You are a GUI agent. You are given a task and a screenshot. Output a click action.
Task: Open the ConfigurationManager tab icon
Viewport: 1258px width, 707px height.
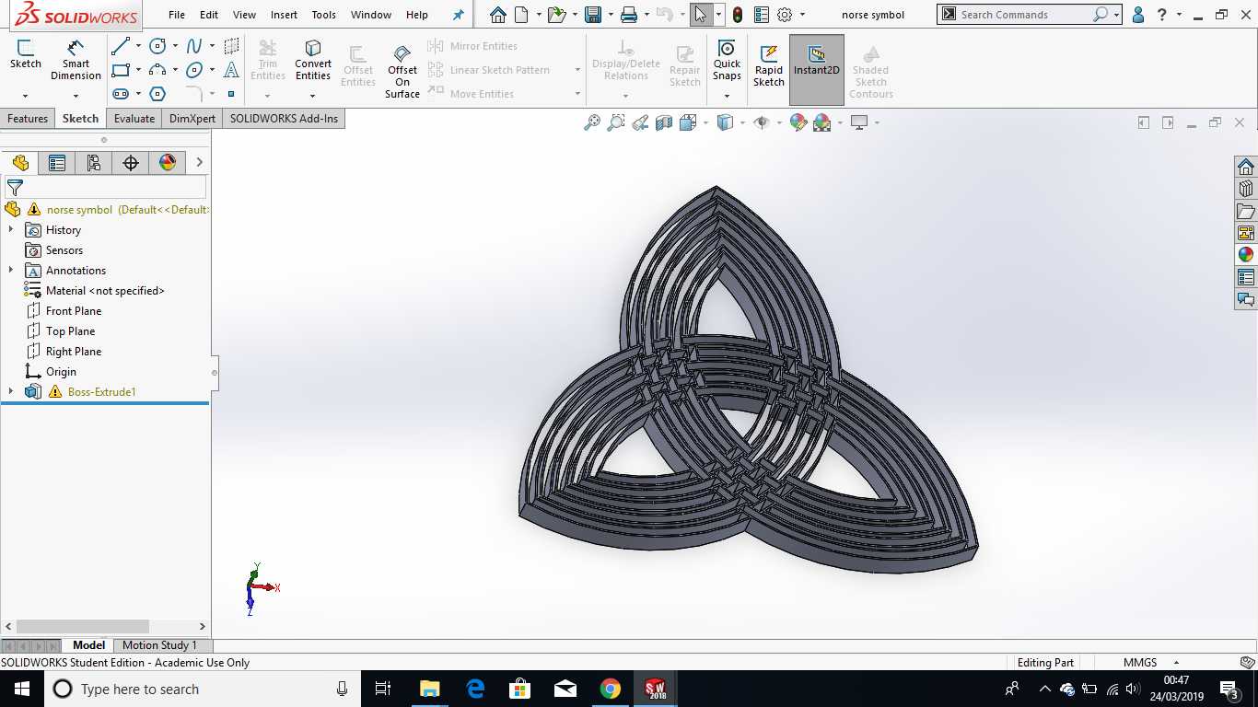94,163
